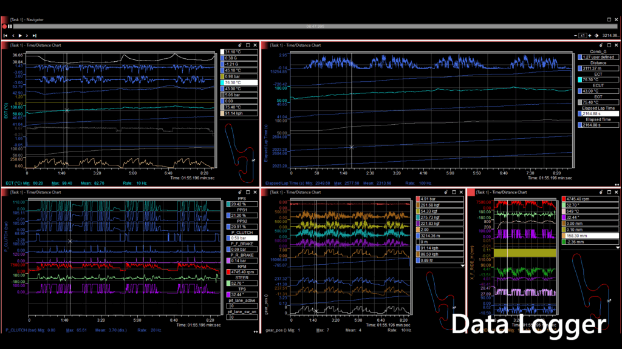
Task: Click the ECT cyan color swatch
Action: (x=579, y=79)
